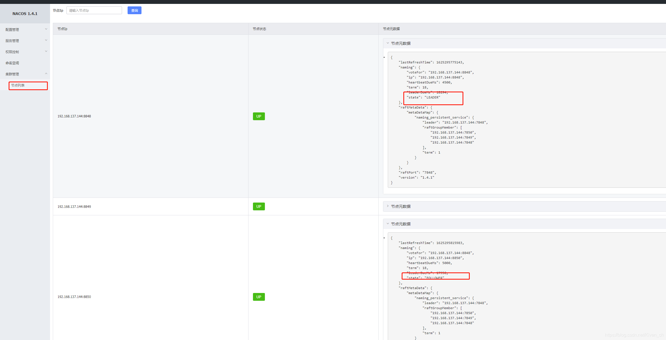Expand 节点元数据 for node 8849
Image resolution: width=666 pixels, height=340 pixels.
click(401, 206)
